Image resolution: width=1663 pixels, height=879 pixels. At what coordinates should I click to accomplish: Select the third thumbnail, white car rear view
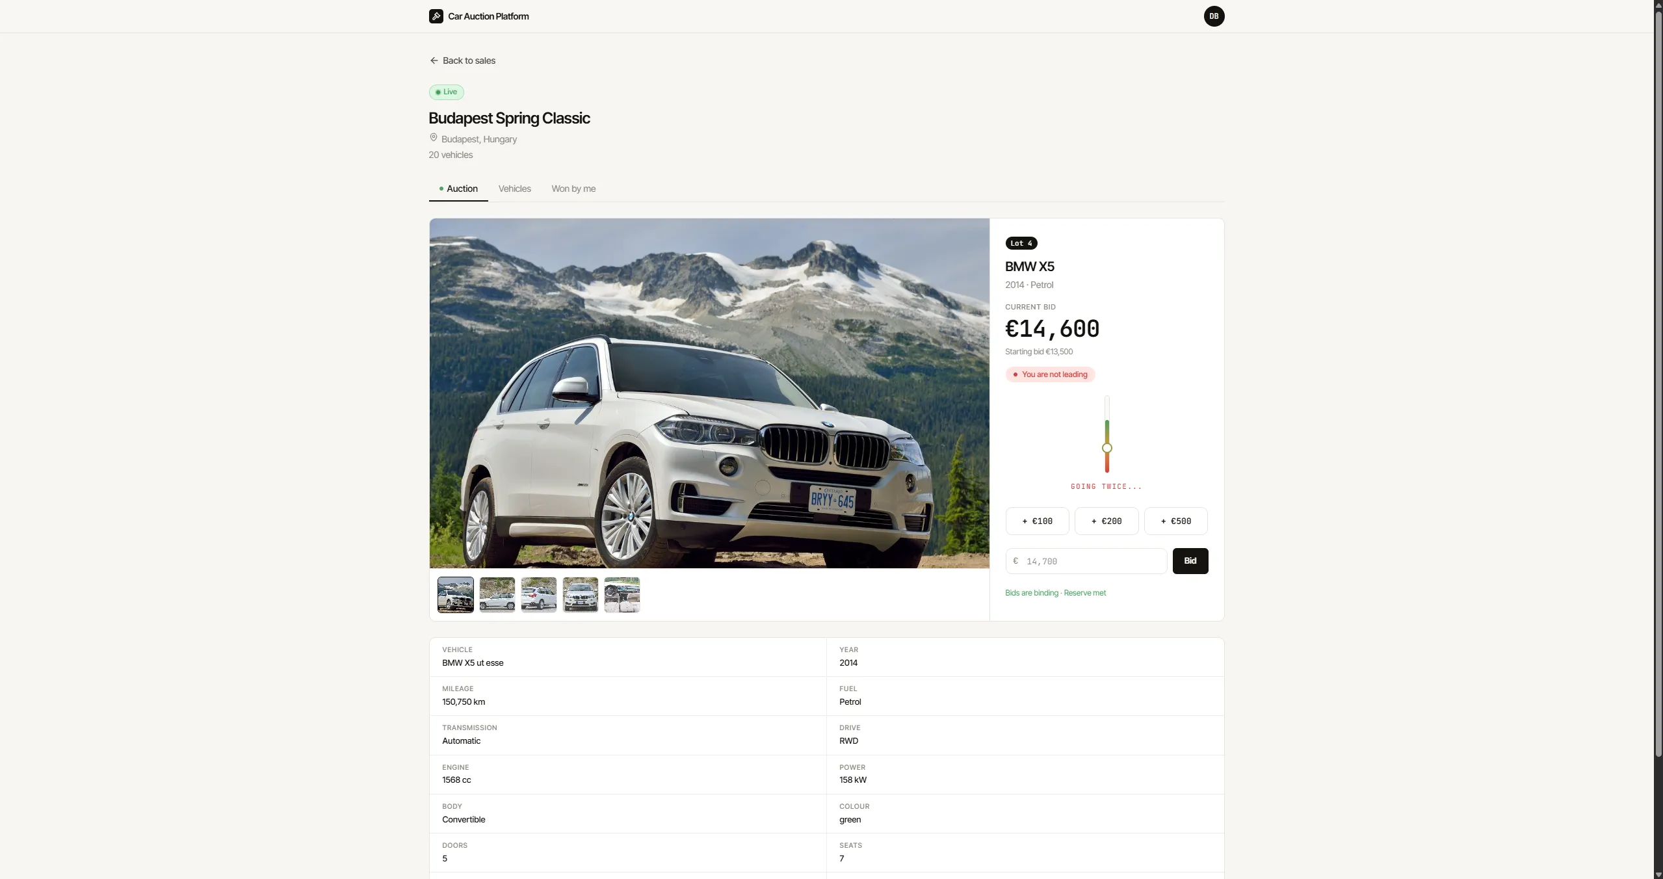tap(538, 595)
